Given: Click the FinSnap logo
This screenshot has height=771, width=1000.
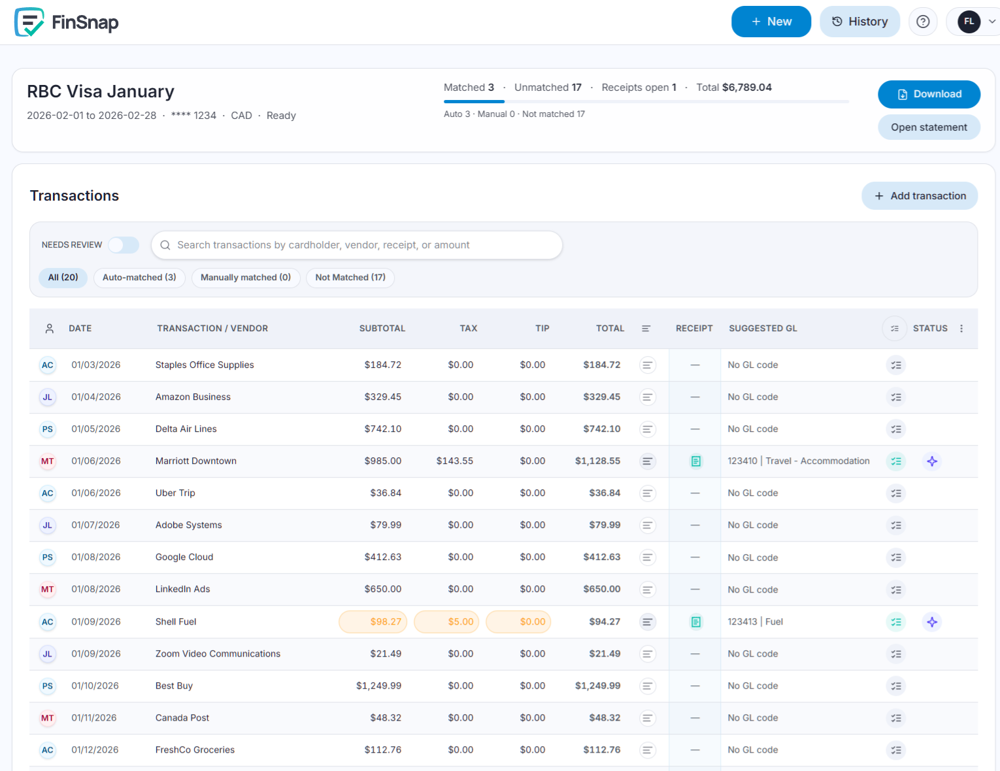Looking at the screenshot, I should tap(66, 22).
